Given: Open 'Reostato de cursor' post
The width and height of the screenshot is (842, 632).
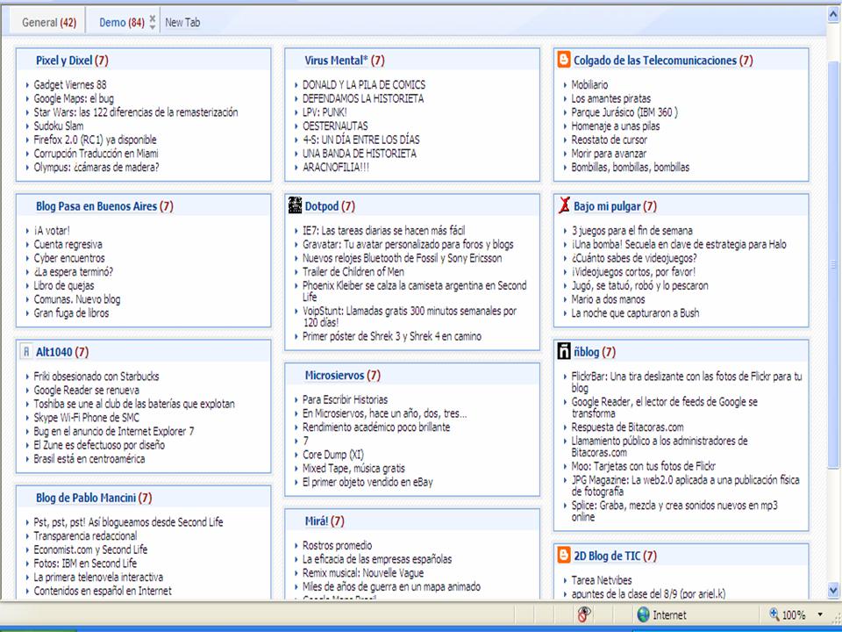Looking at the screenshot, I should tap(610, 140).
